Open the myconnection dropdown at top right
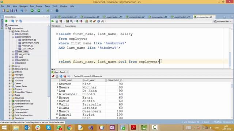 coord(223,21)
